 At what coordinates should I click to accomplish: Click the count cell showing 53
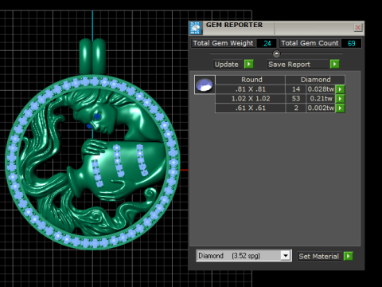point(296,99)
